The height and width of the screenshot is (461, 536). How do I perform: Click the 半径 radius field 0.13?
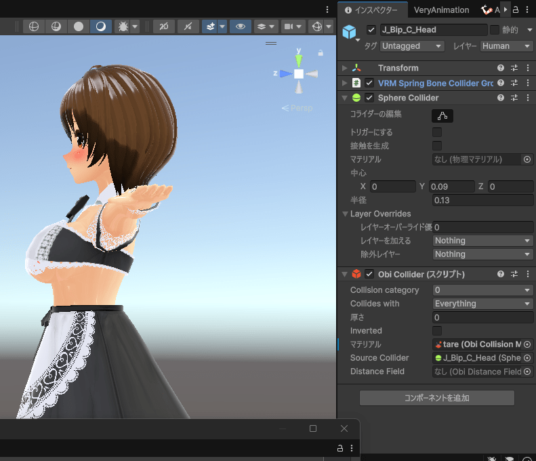(x=482, y=200)
